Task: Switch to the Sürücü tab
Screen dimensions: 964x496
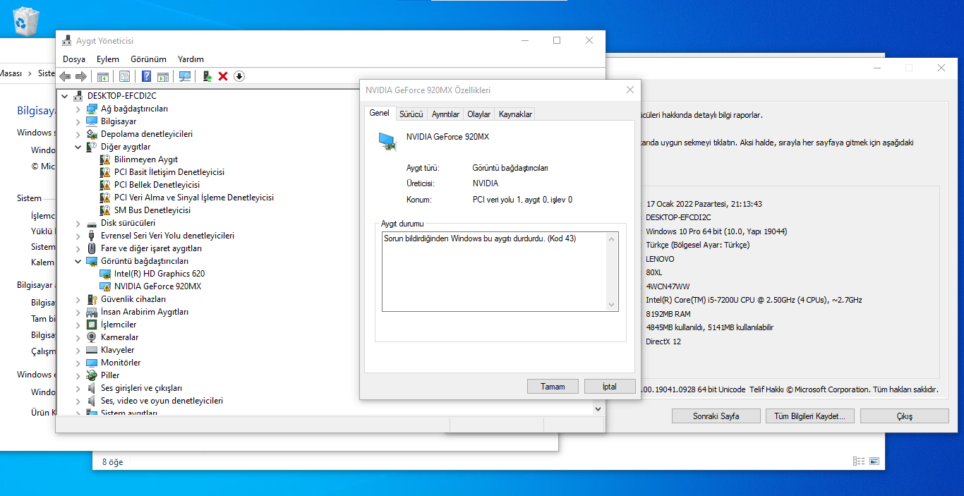Action: point(411,114)
